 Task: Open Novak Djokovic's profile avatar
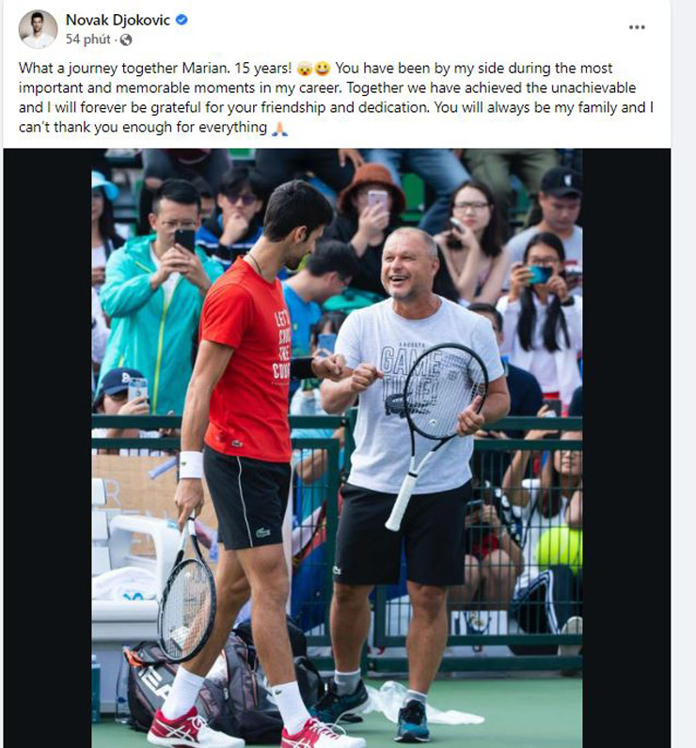coord(38,29)
